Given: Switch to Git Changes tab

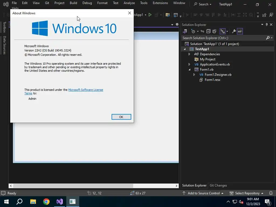Looking at the screenshot, I should pyautogui.click(x=218, y=185).
